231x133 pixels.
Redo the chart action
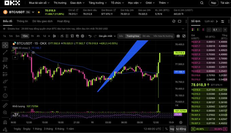[x=95, y=36]
